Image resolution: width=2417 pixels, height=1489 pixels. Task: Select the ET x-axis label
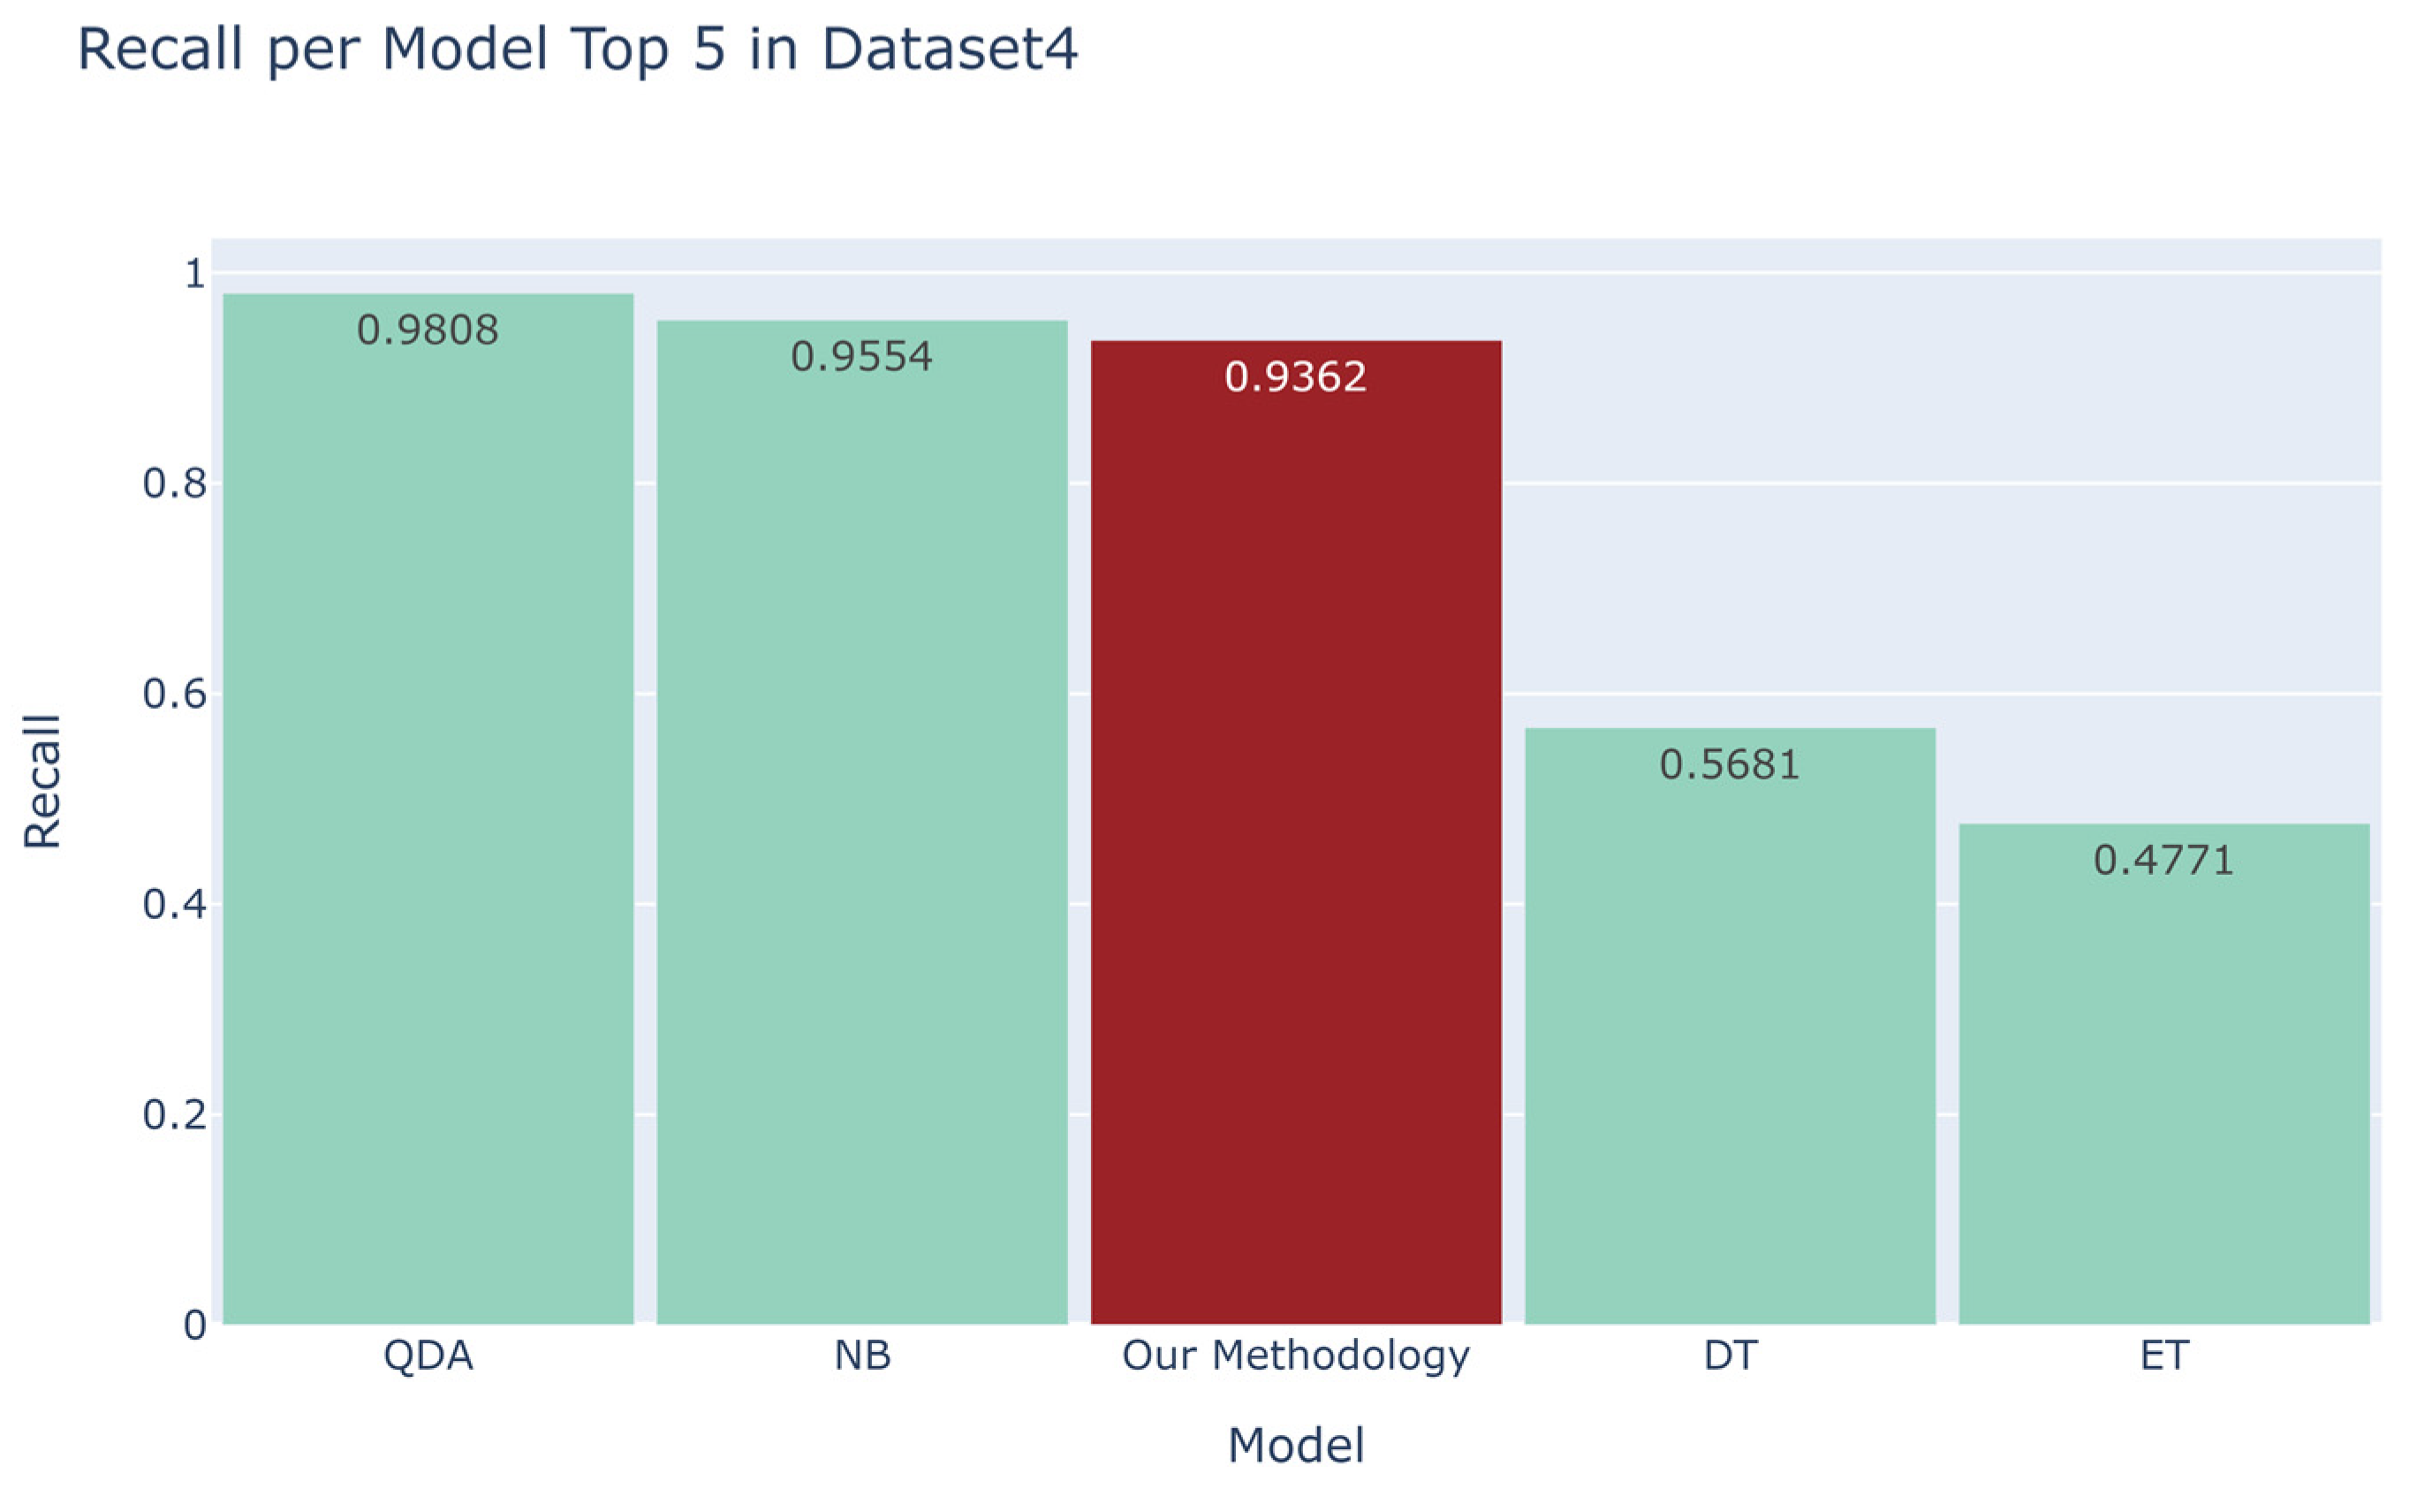click(2164, 1356)
